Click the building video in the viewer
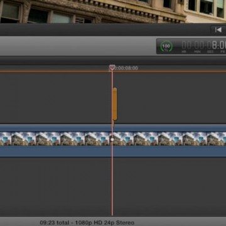The width and height of the screenshot is (226, 226). point(113,11)
